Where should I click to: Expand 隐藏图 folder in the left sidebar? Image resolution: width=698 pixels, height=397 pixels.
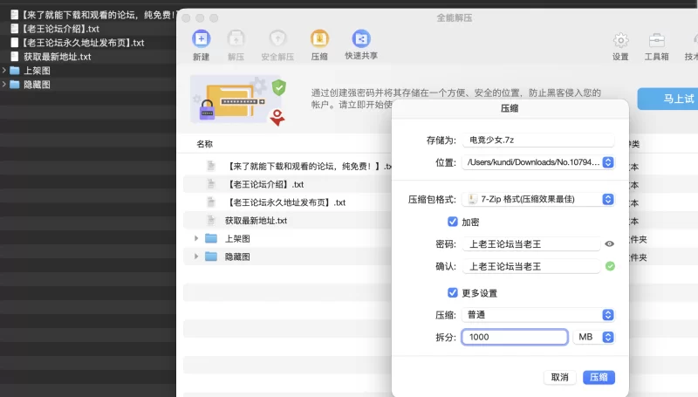(x=4, y=85)
